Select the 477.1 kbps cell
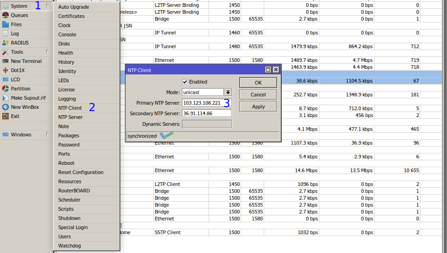 346,129
